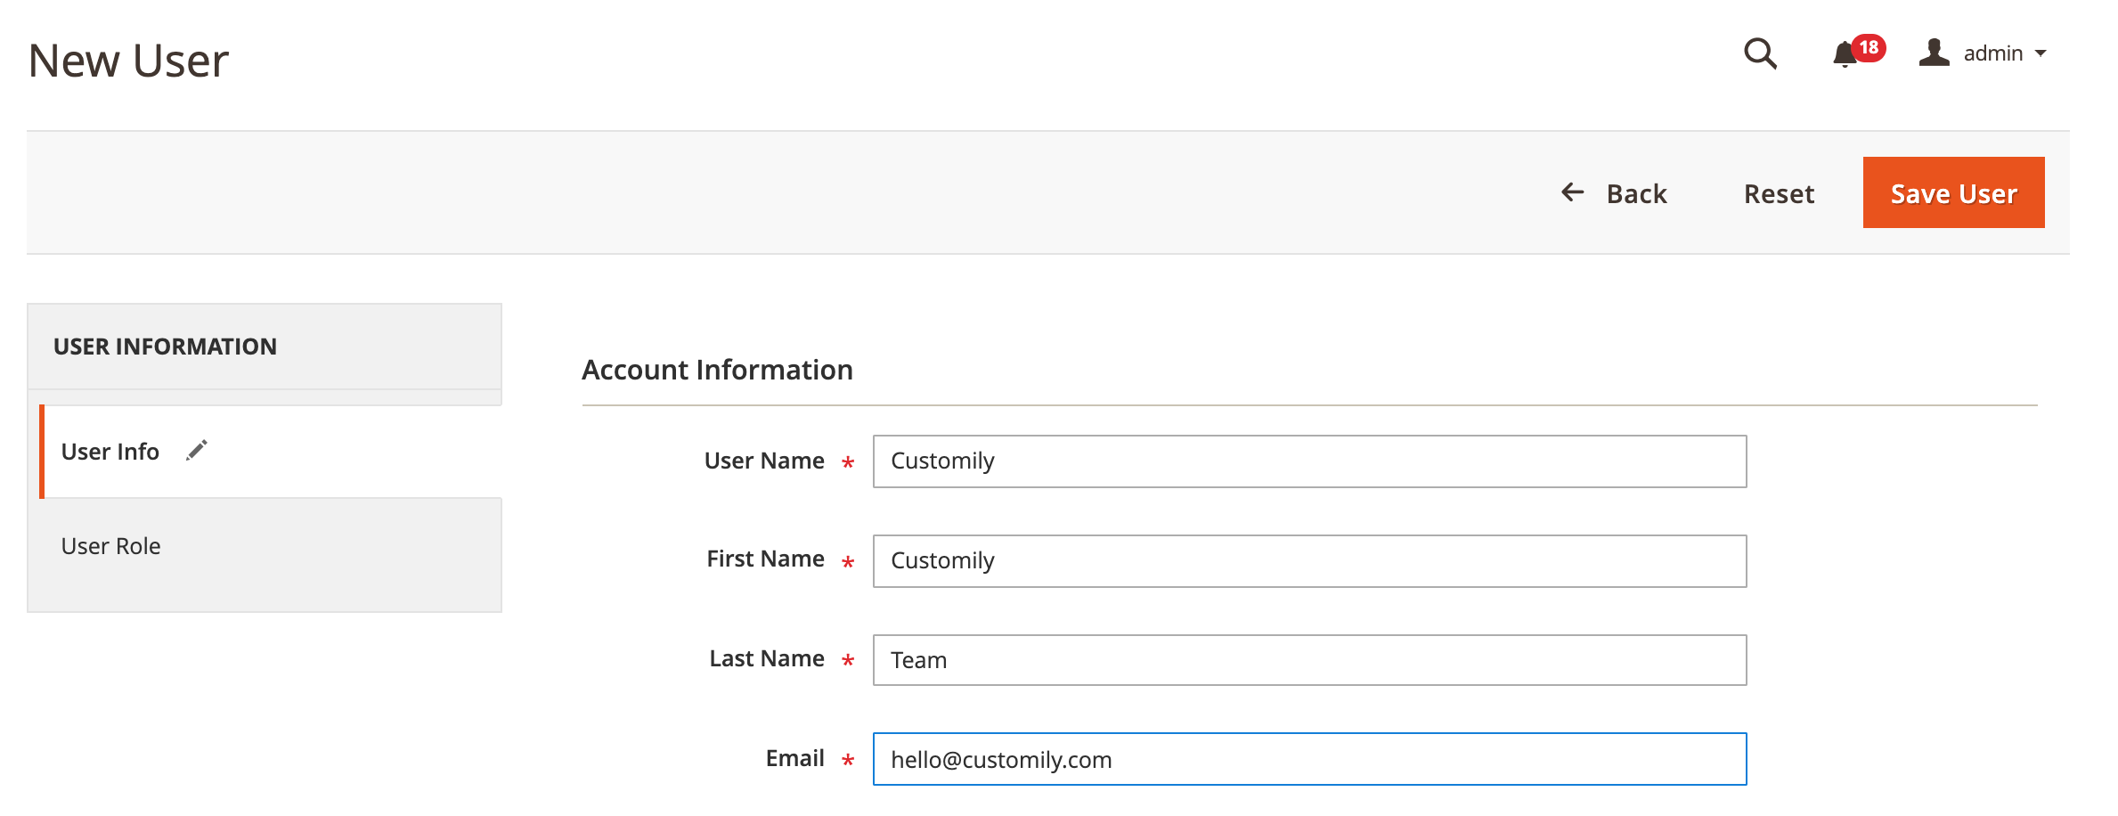Click the admin user avatar icon
The width and height of the screenshot is (2118, 816).
tap(1934, 53)
